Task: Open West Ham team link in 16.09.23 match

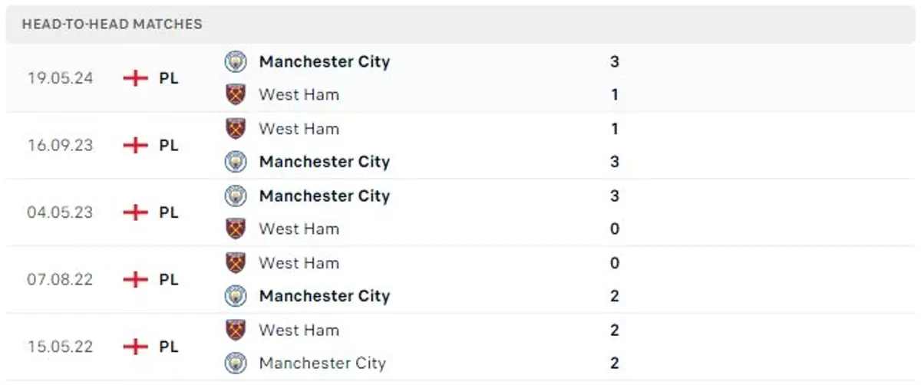Action: [x=299, y=129]
